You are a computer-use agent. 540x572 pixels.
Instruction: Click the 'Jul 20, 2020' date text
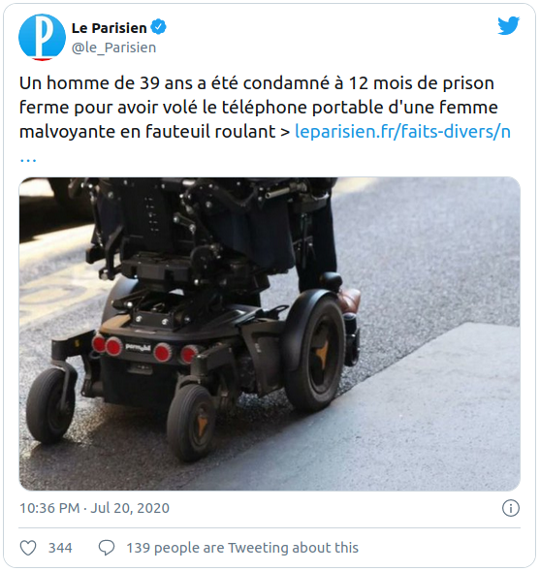(130, 508)
